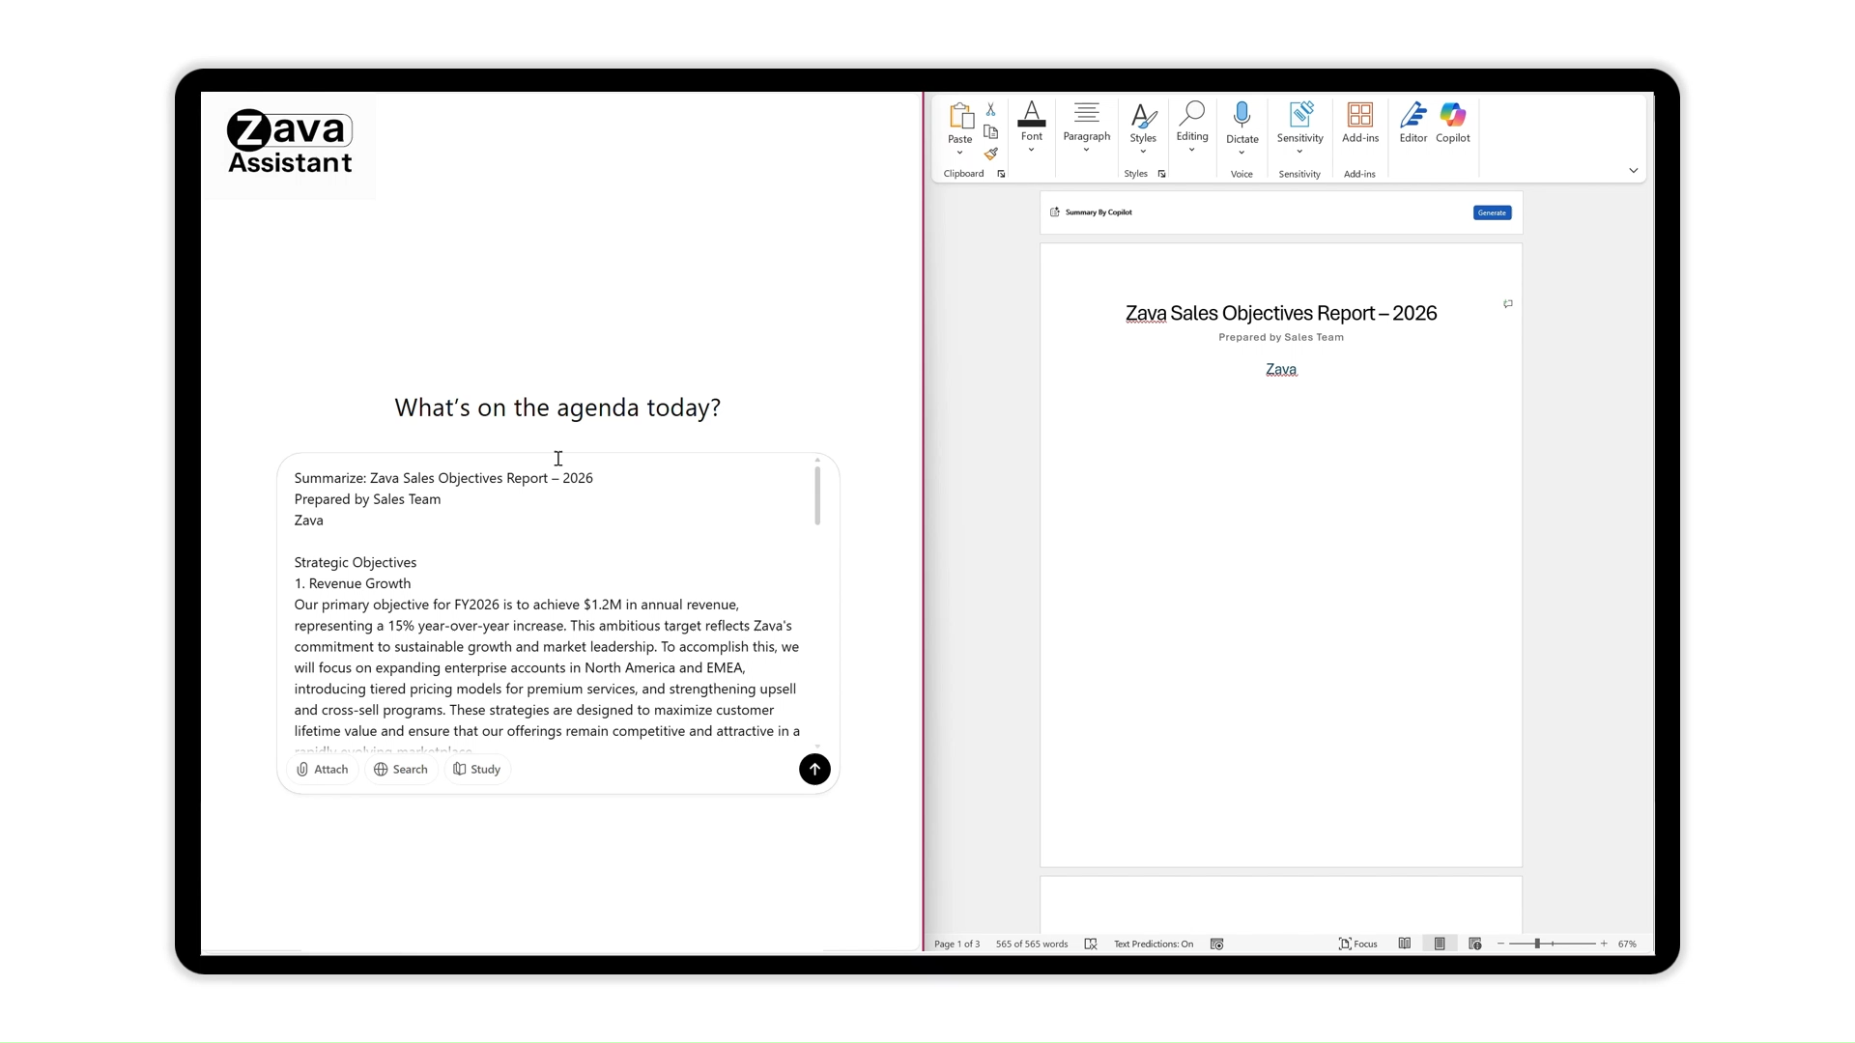1855x1043 pixels.
Task: Click the '1. Revenue Growth' line in the prompt
Action: click(353, 584)
